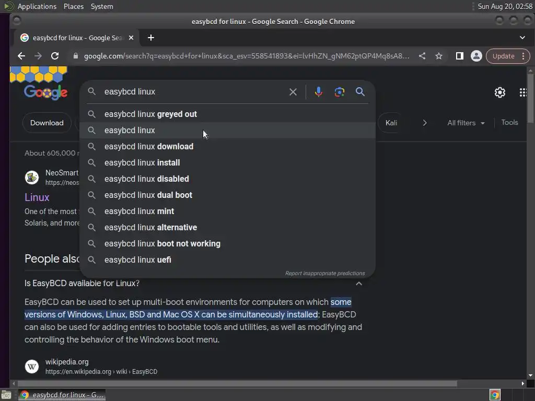This screenshot has height=401, width=535.
Task: Open Google quick settings gear
Action: (500, 92)
